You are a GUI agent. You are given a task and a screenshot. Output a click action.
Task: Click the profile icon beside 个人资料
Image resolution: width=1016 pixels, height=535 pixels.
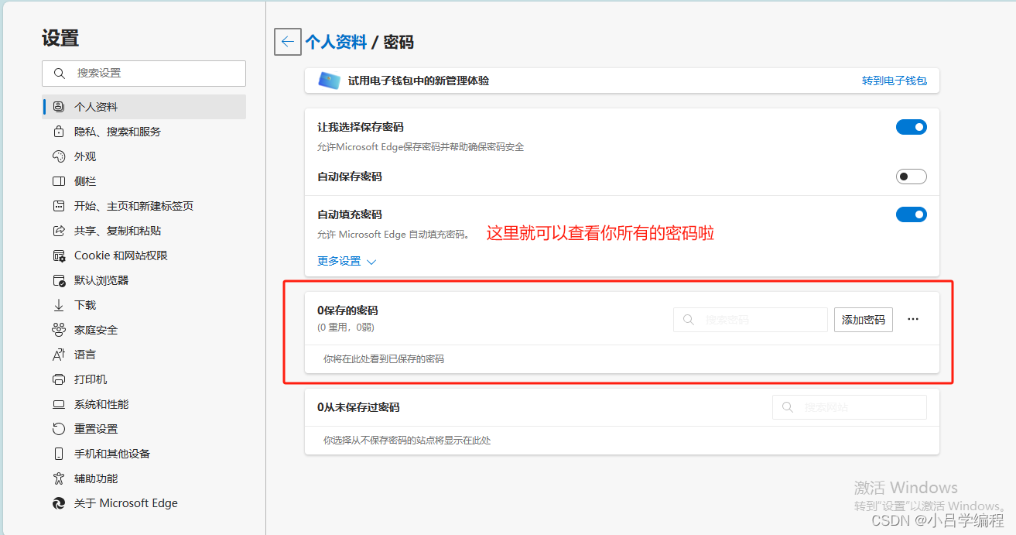pyautogui.click(x=59, y=107)
